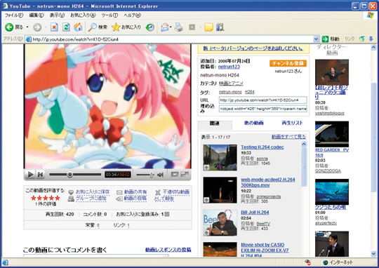Open the 映画とアニメ category link
This screenshot has height=268, width=379.
(231, 83)
